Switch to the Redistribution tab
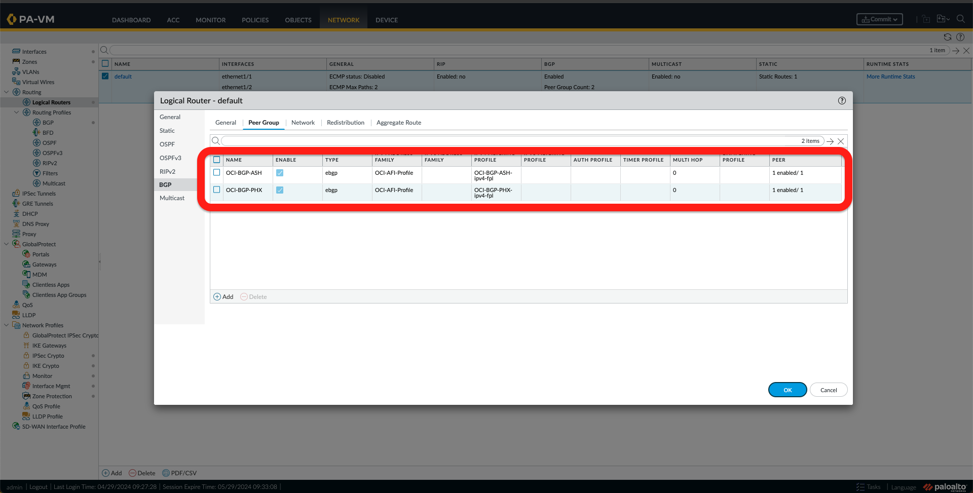The width and height of the screenshot is (973, 493). pyautogui.click(x=345, y=123)
